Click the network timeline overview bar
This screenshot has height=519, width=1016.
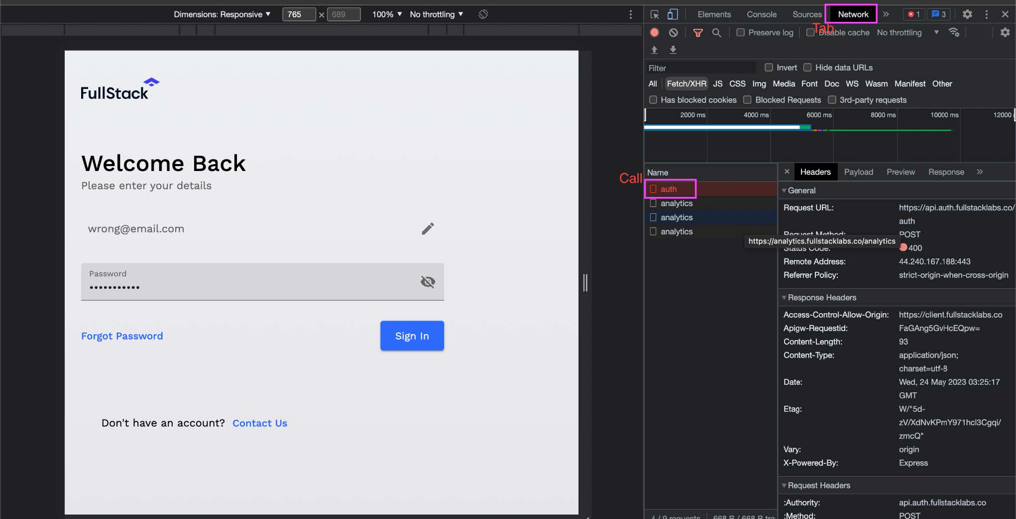coord(829,136)
